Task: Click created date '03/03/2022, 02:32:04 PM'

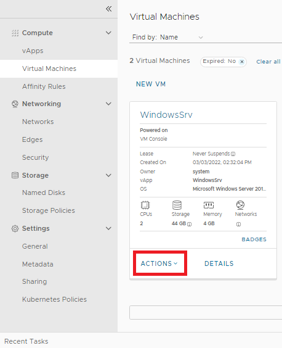Action: click(x=222, y=162)
